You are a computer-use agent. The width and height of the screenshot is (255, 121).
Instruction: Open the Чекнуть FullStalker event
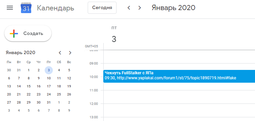tap(179, 76)
